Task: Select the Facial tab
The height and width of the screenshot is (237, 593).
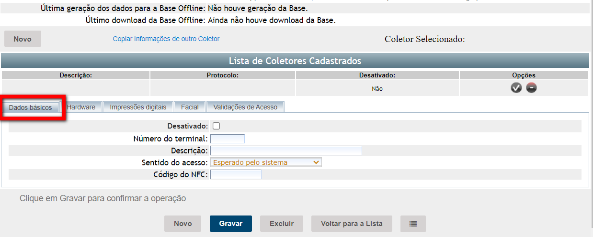Action: click(x=190, y=107)
